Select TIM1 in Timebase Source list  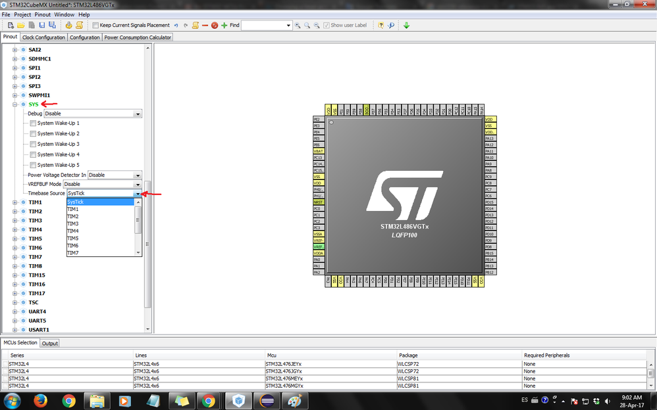click(x=101, y=209)
